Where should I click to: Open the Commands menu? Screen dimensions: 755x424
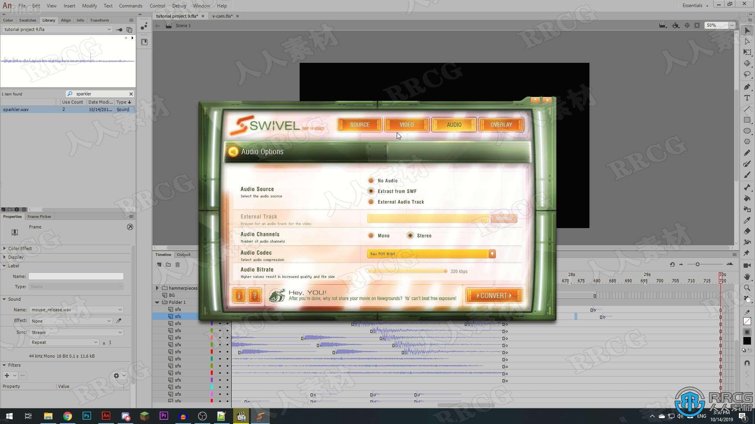(x=131, y=5)
